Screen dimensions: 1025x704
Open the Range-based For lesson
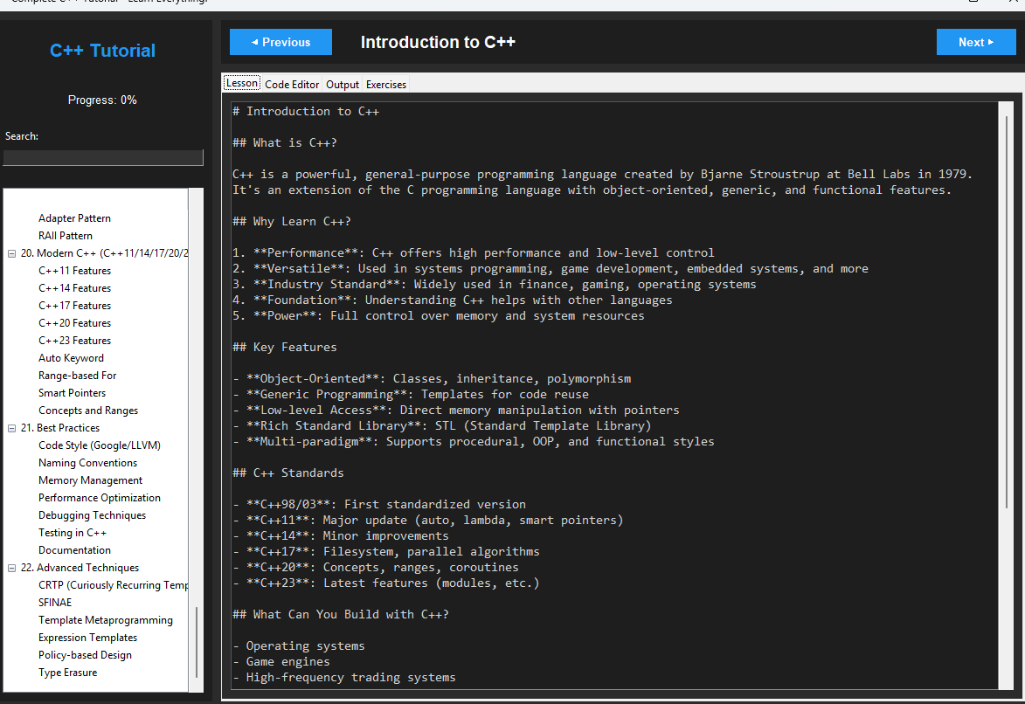77,376
